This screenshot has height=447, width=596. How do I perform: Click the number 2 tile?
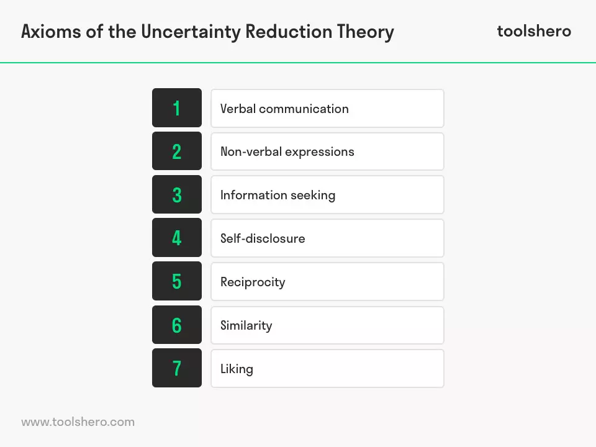coord(177,151)
